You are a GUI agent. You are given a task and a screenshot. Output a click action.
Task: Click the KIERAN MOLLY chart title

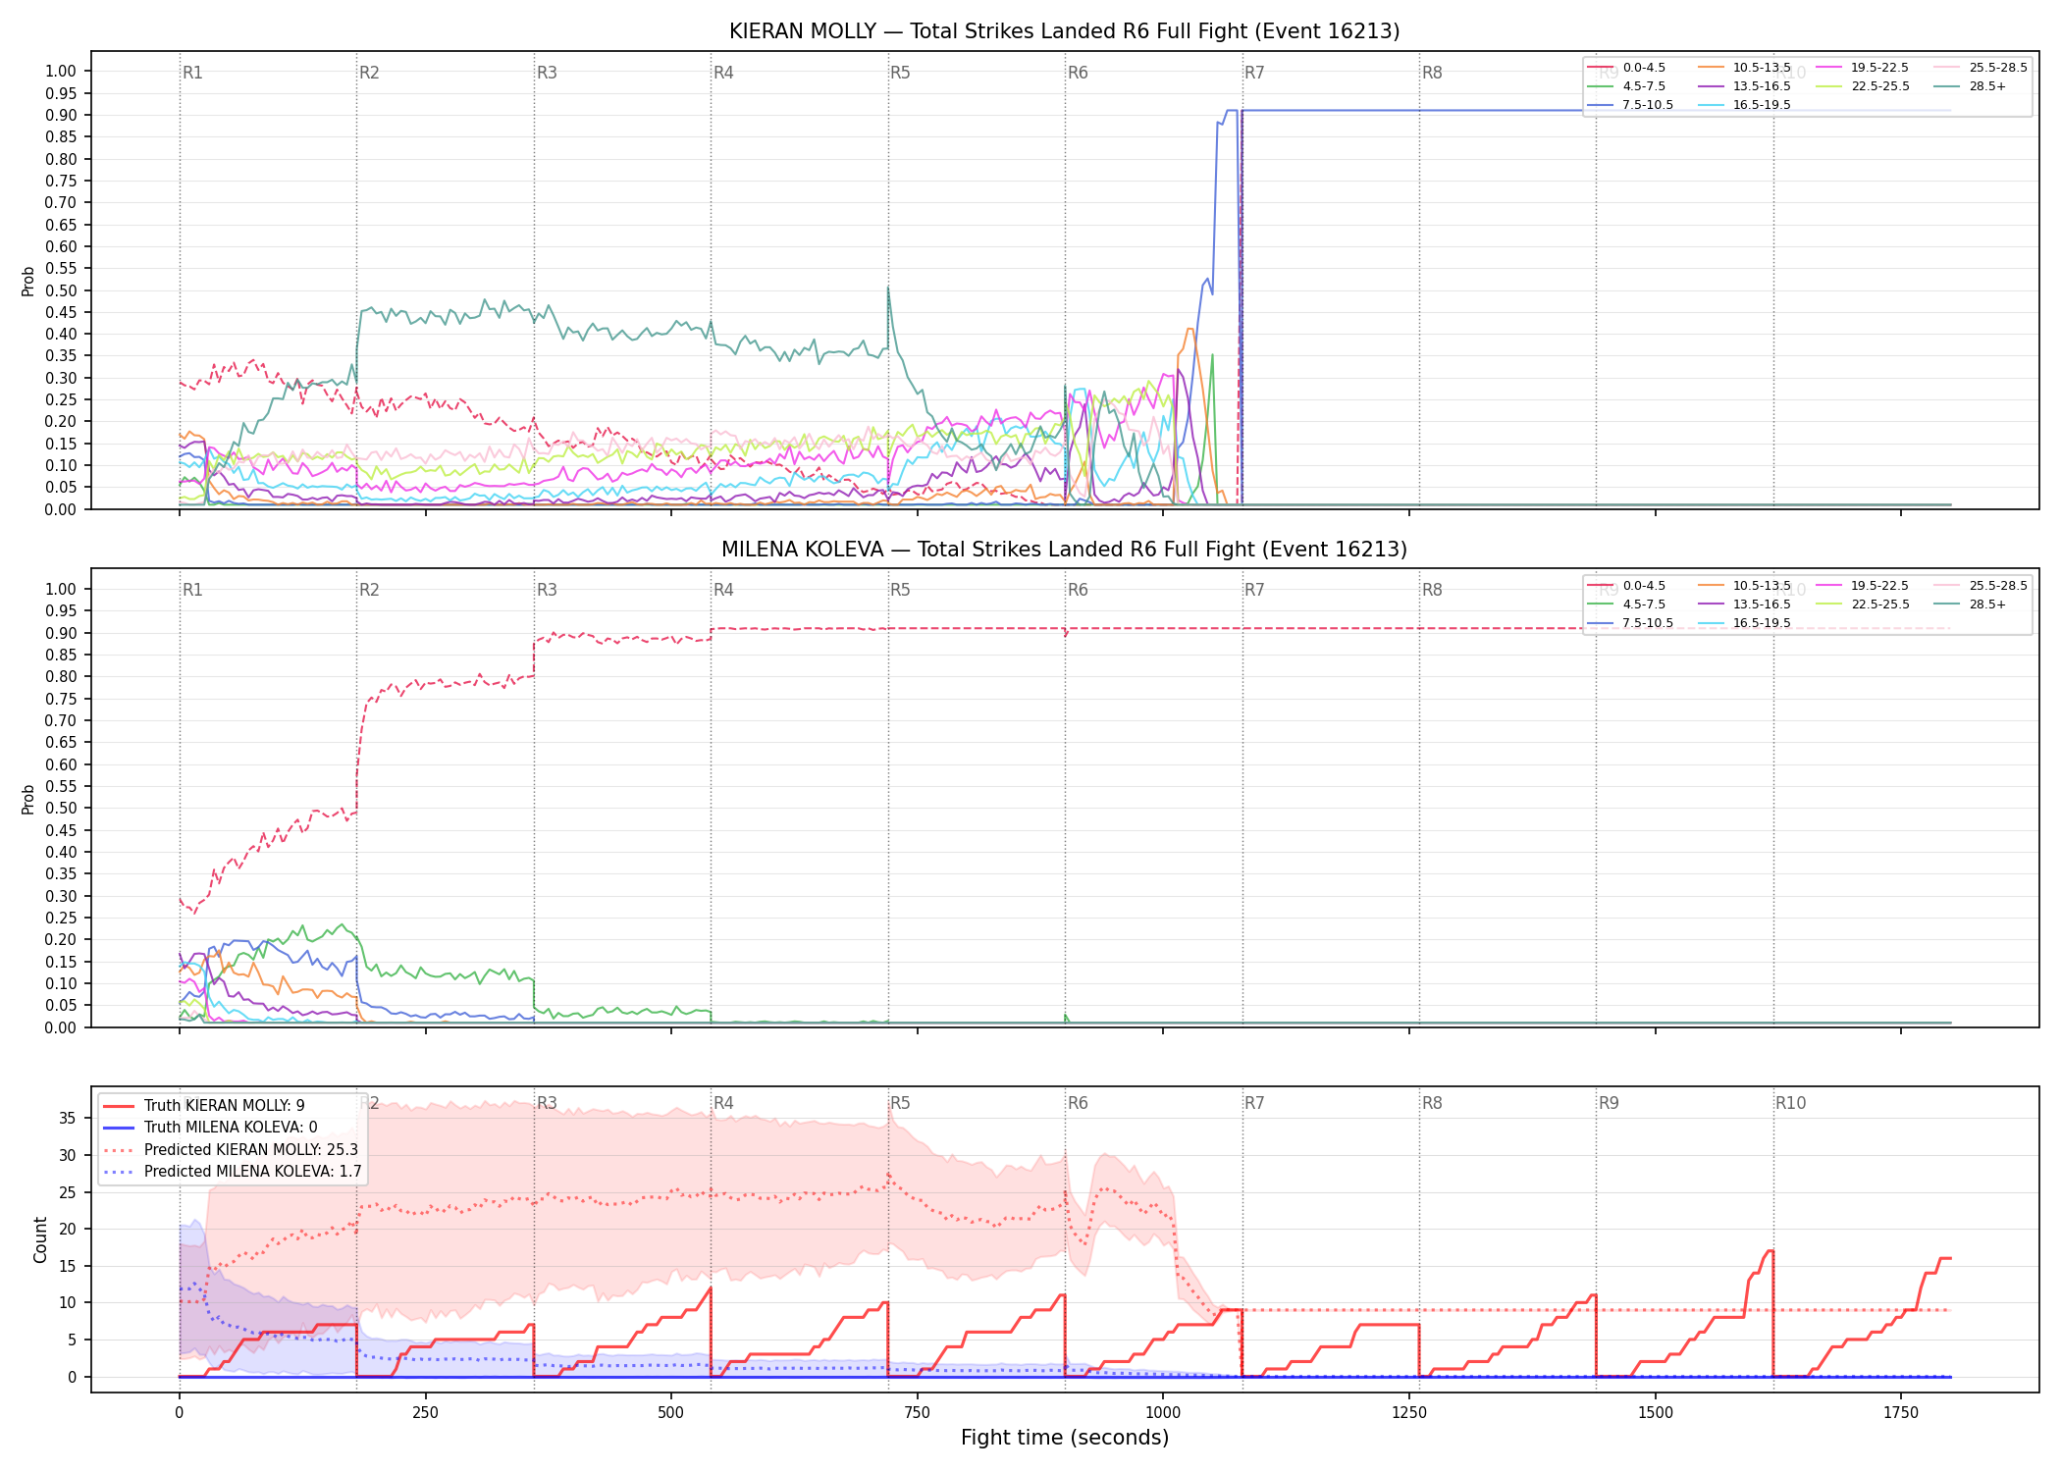click(1064, 31)
